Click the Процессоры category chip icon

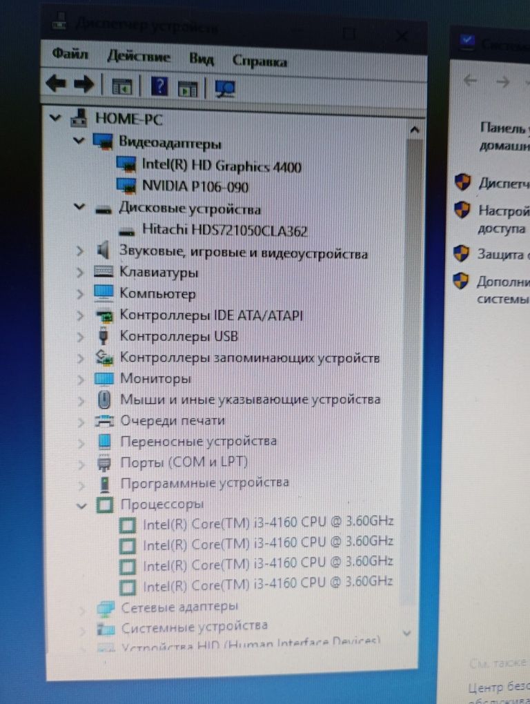(105, 505)
